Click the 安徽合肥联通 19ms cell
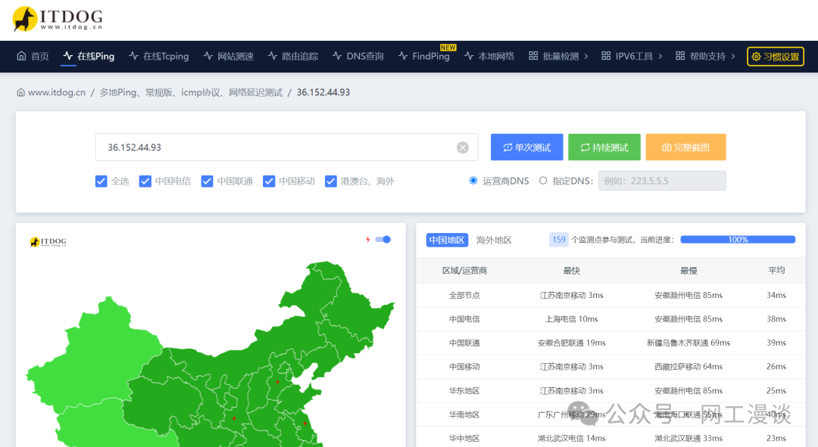This screenshot has height=447, width=818. point(572,343)
